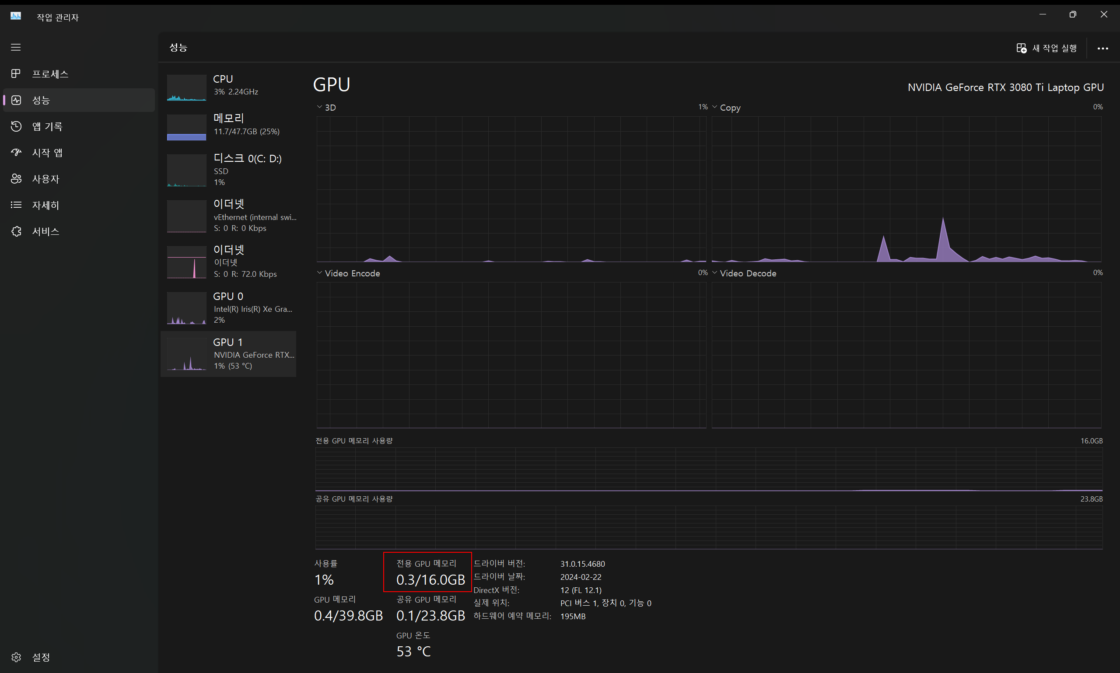
Task: Open the 시작 앱 startup apps icon
Action: pyautogui.click(x=16, y=152)
